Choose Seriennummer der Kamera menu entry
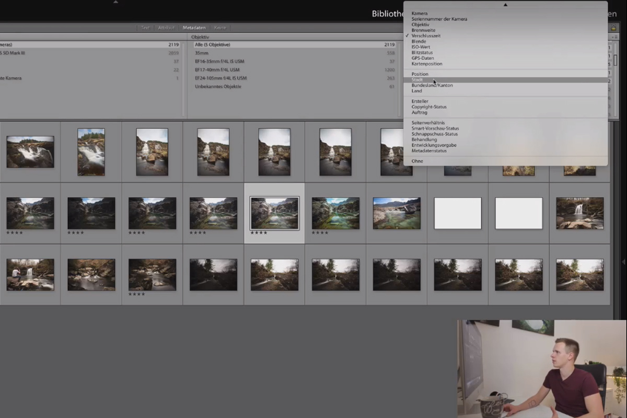 tap(505, 19)
